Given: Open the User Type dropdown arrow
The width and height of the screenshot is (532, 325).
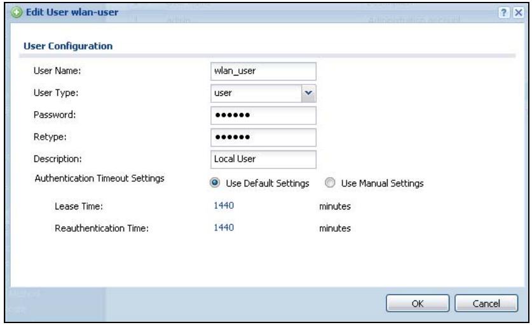Looking at the screenshot, I should [308, 93].
